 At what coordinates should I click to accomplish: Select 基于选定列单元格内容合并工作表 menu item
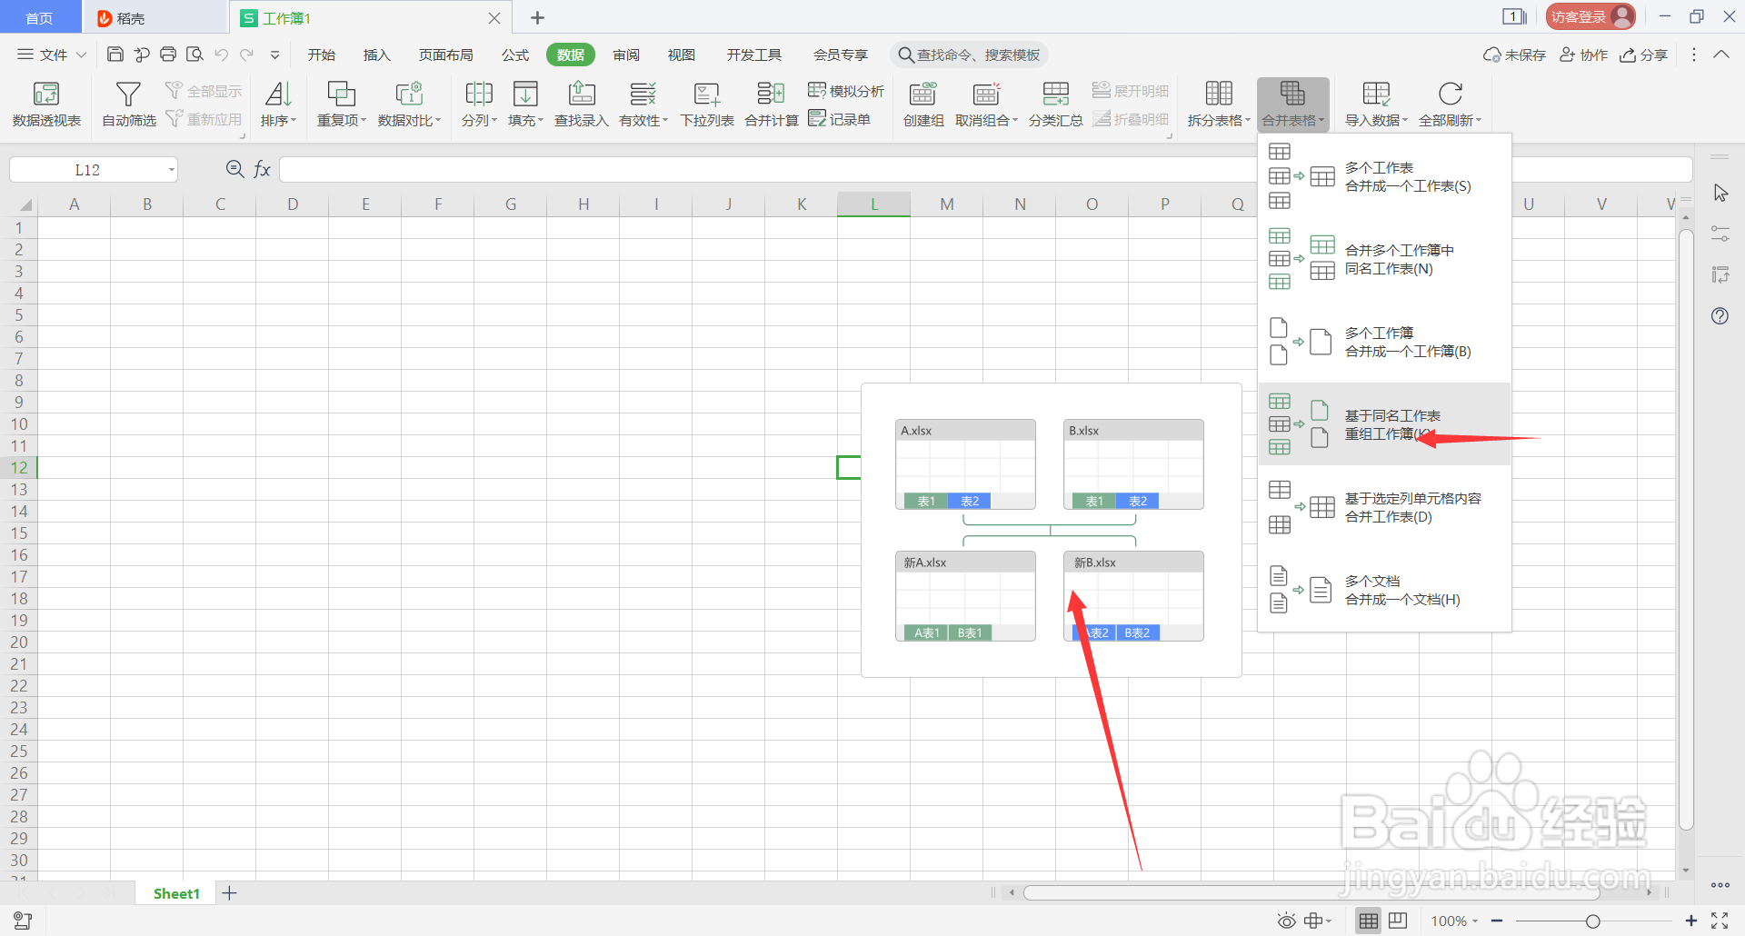[x=1384, y=507]
